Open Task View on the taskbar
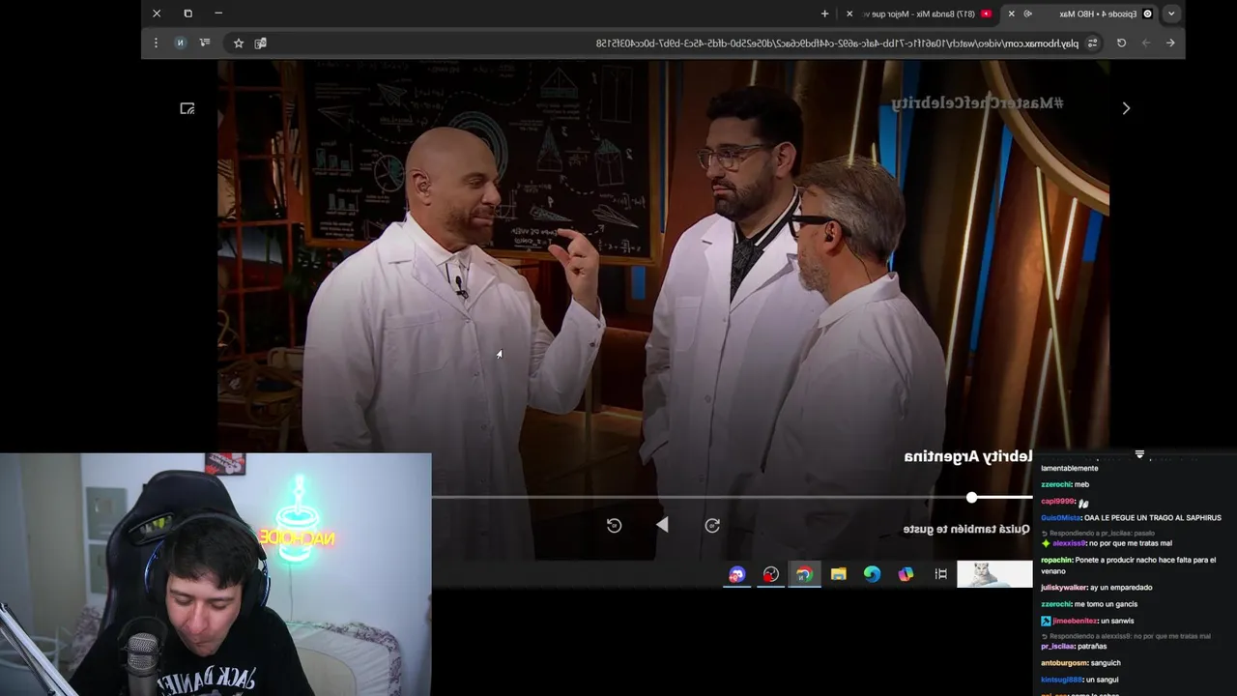This screenshot has width=1237, height=696. coord(940,574)
